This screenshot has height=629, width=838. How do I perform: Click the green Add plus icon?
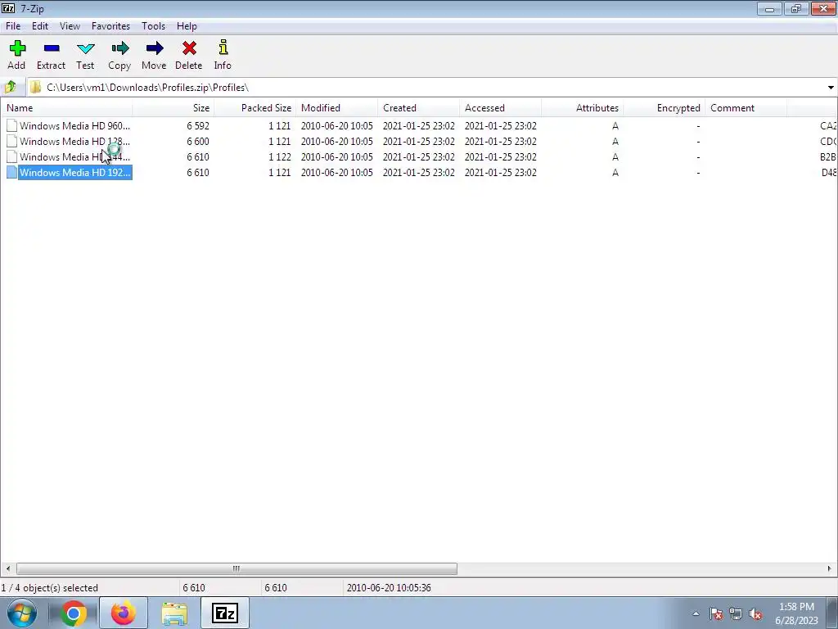click(17, 48)
